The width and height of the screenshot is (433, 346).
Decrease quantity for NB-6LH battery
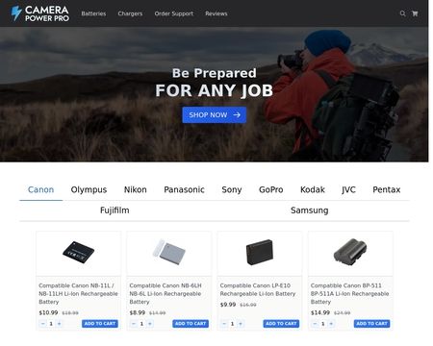pos(134,324)
